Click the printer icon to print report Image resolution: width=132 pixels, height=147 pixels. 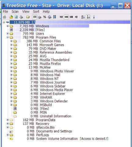tap(21, 17)
